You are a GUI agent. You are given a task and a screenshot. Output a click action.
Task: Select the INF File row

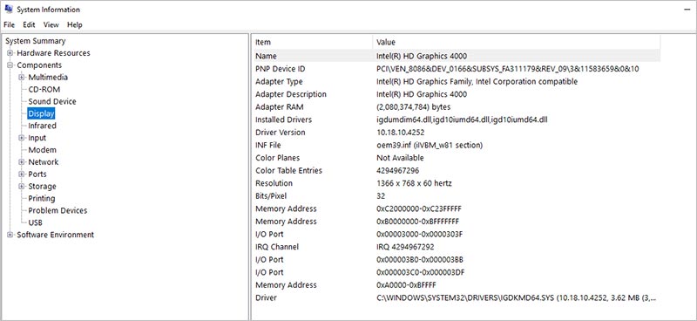(457, 145)
